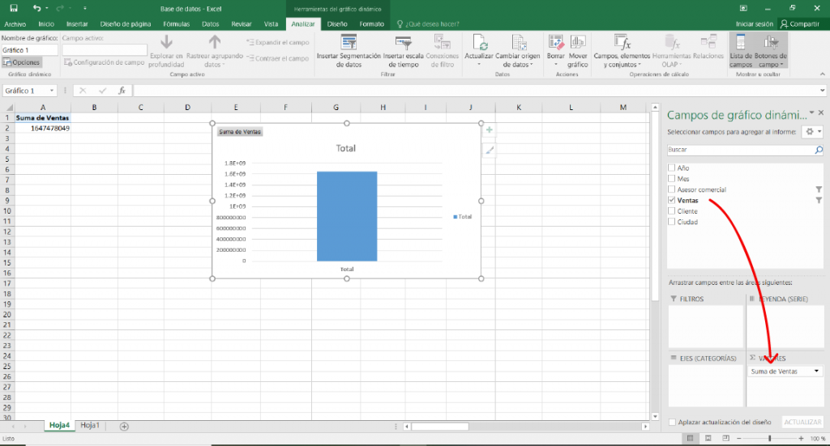Viewport: 830px width, 446px height.
Task: Click insert function fx icon
Action: pos(122,91)
